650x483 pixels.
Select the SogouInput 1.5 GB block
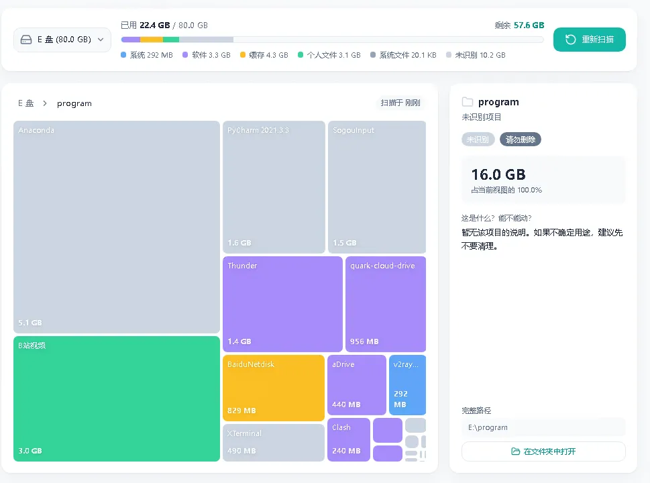tap(377, 187)
